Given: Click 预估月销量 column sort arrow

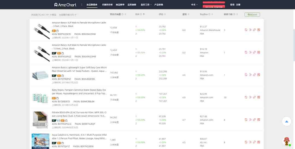Looking at the screenshot, I should pyautogui.click(x=125, y=14).
